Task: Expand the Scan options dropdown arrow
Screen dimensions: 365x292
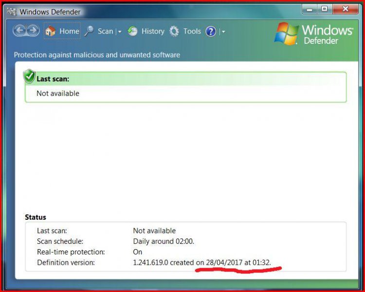Action: click(120, 32)
